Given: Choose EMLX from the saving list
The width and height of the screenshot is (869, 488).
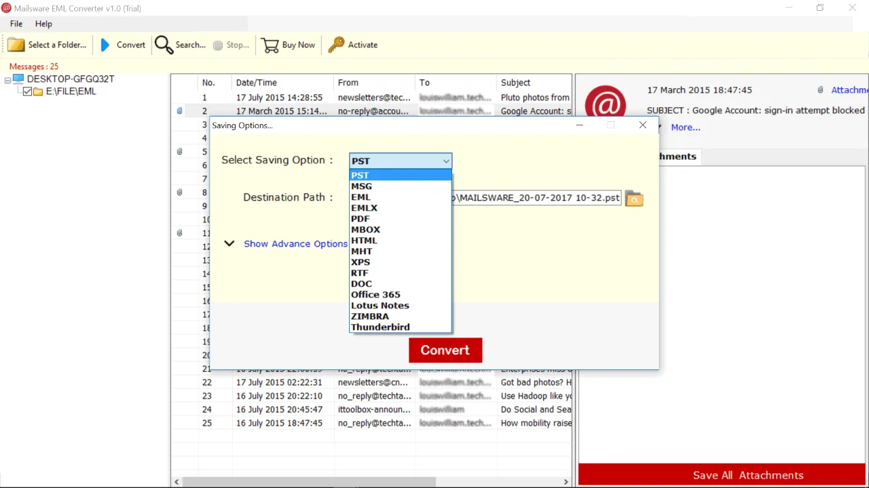Looking at the screenshot, I should pos(401,208).
